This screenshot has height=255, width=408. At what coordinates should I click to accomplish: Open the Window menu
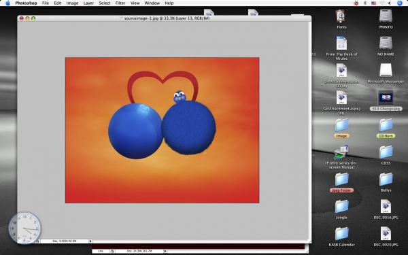point(152,3)
